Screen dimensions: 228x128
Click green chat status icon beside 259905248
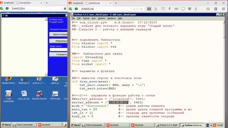click(x=76, y=9)
